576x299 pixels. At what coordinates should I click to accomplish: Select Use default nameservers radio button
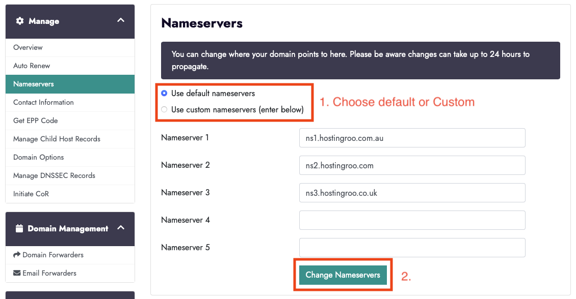pyautogui.click(x=164, y=94)
